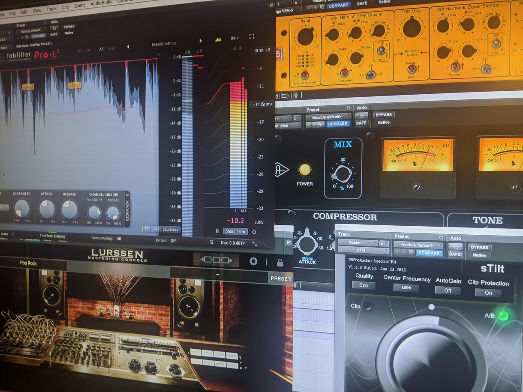
Task: Open the Pro-L 2 factory default preset dropdown
Action: coord(30,31)
